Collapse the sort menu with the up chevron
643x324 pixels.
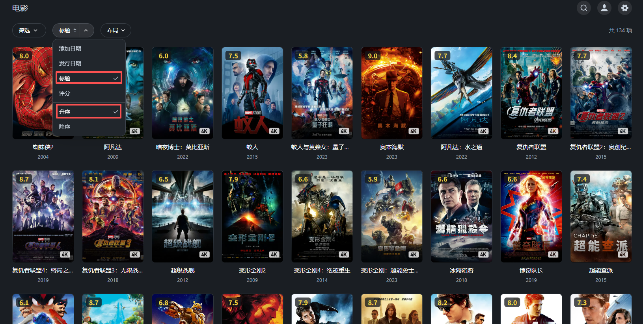tap(87, 30)
